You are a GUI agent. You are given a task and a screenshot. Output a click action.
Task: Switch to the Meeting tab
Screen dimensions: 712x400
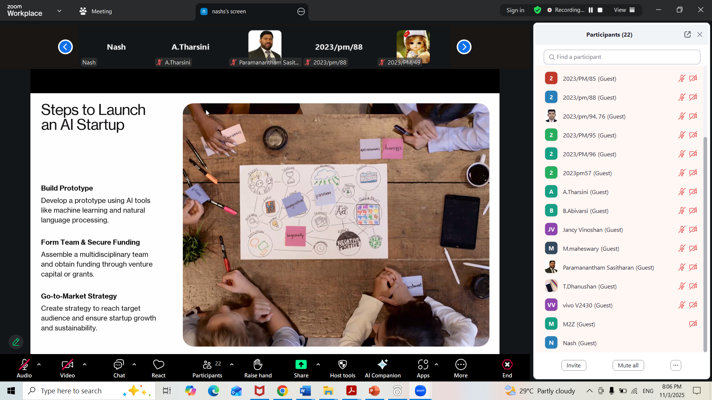tap(96, 11)
